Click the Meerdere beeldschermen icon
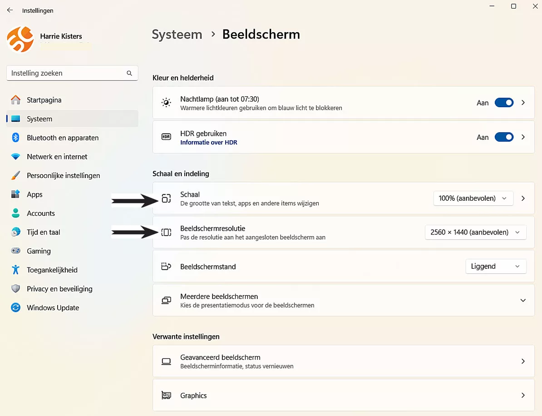The image size is (542, 416). [166, 301]
